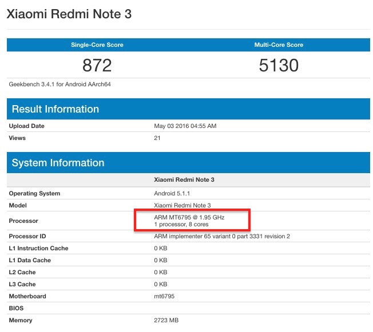Select the multi-core score value 5130
This screenshot has width=373, height=332.
coord(279,66)
